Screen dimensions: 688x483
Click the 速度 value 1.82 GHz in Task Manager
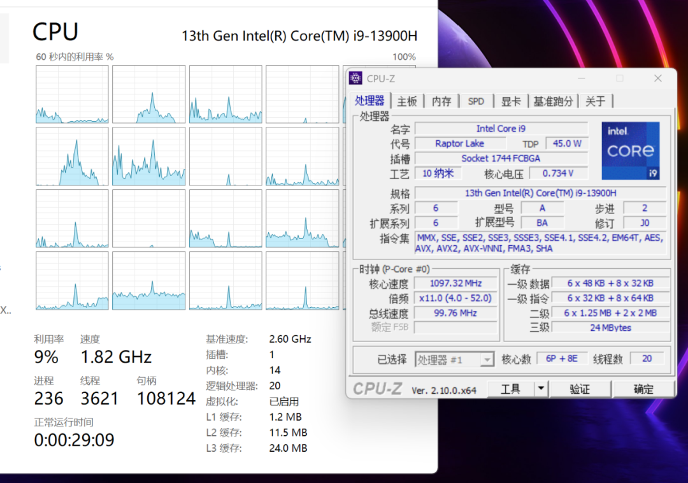[116, 357]
